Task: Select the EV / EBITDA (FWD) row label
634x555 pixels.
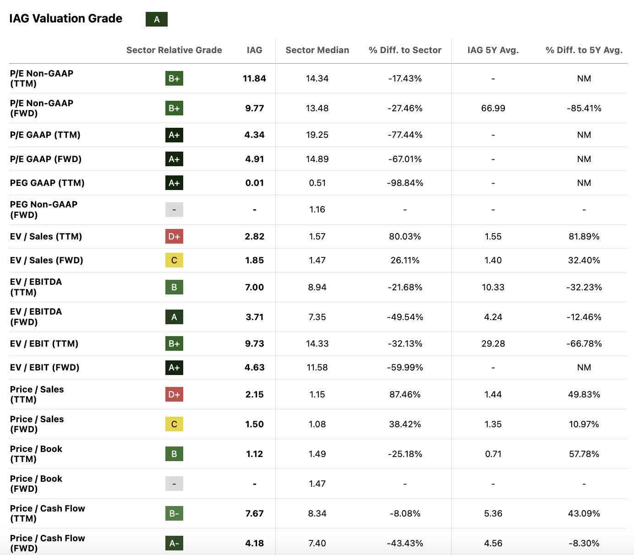Action: click(36, 317)
